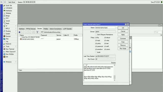Open the Wireless section
Screen dimensions: 163x92
8,13
